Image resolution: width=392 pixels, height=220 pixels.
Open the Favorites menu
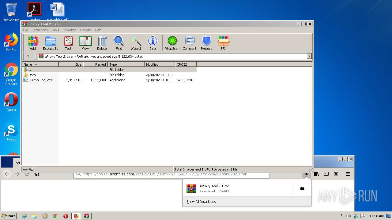(70, 30)
